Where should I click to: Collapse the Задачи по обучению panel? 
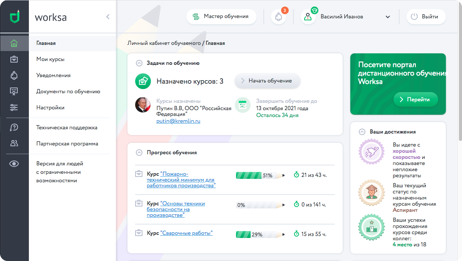point(139,63)
